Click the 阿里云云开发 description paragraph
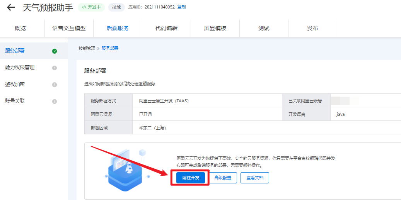Viewport: 401px width, 200px height. [x=256, y=162]
